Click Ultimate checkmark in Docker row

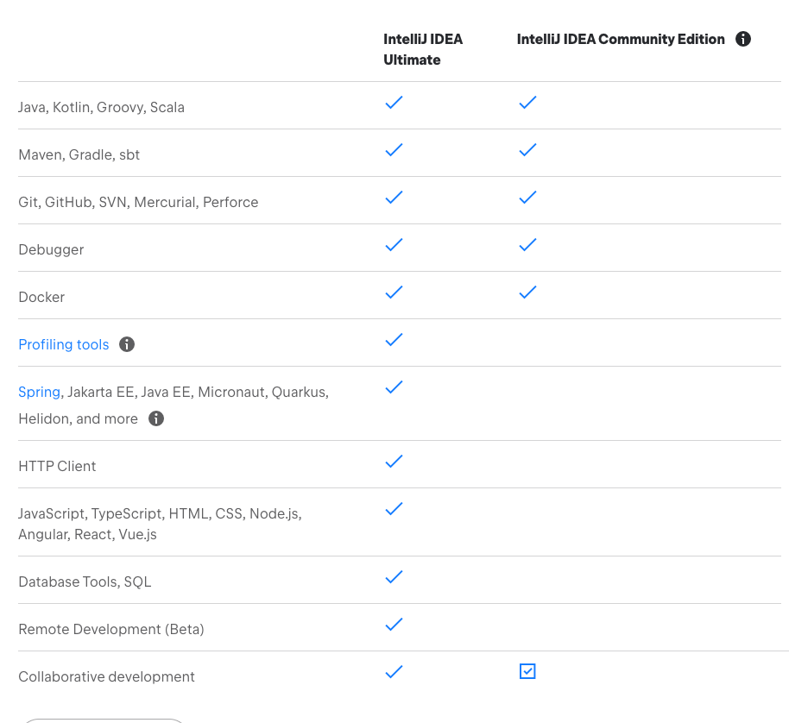(394, 292)
